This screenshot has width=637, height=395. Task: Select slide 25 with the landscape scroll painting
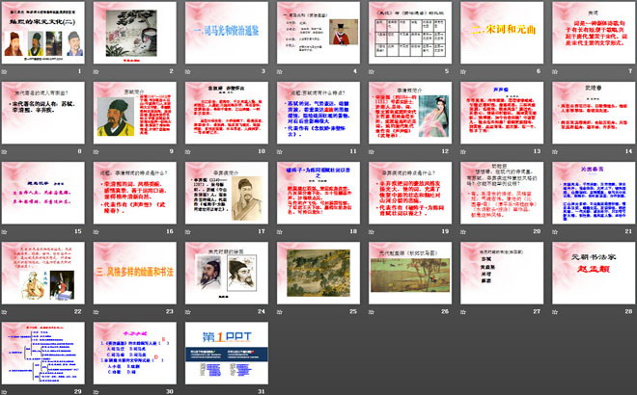(x=318, y=273)
